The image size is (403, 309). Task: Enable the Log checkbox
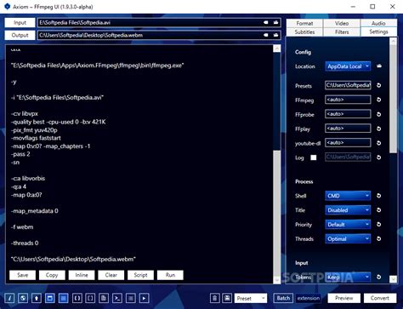click(x=314, y=157)
